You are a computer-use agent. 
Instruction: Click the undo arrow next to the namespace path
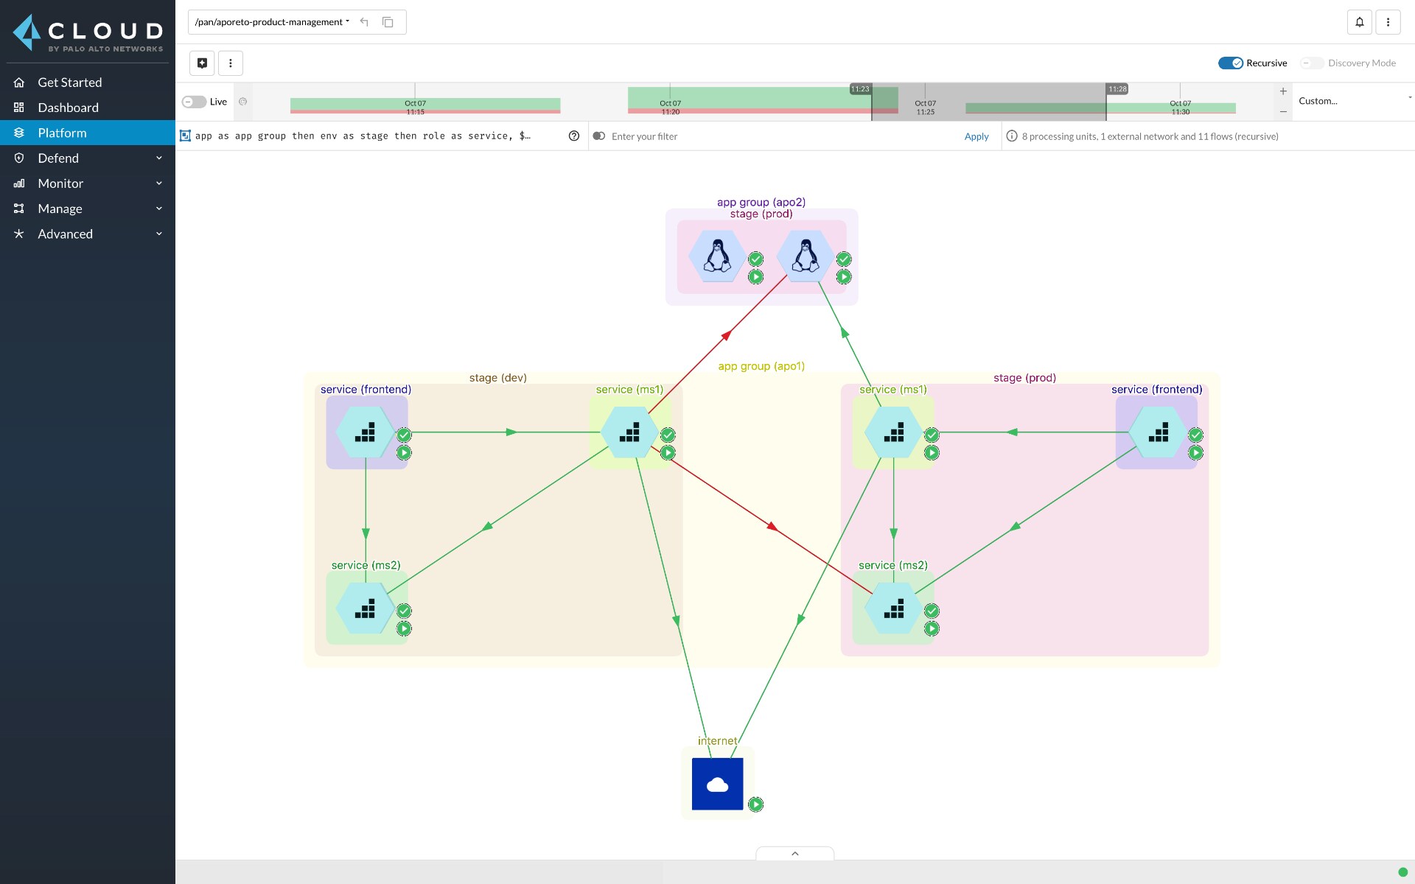click(x=364, y=22)
